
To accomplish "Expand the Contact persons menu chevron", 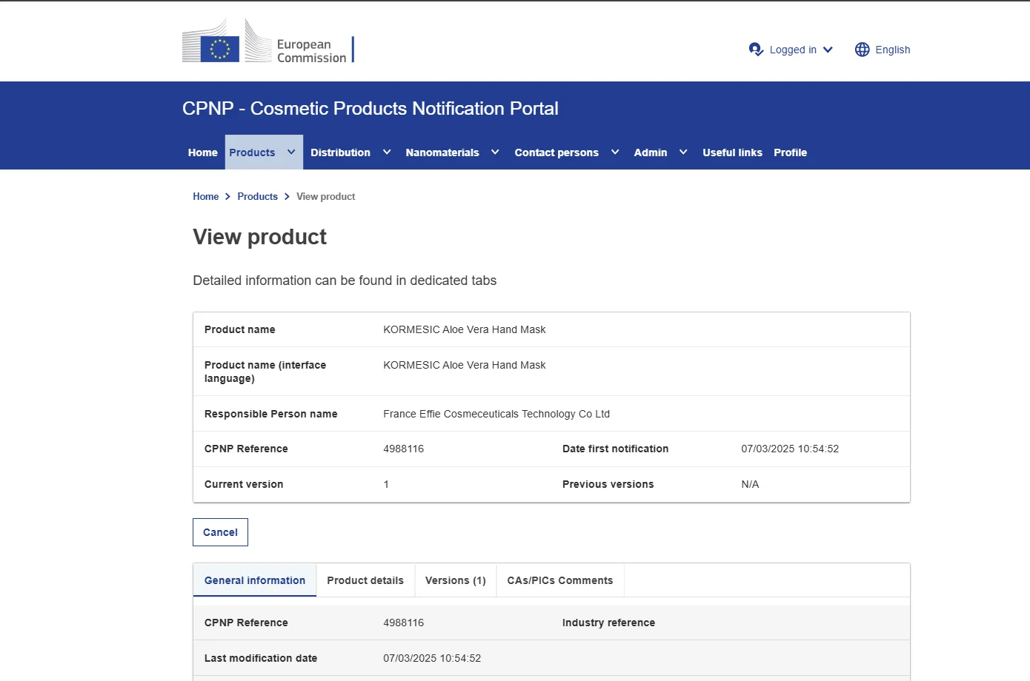I will point(615,152).
